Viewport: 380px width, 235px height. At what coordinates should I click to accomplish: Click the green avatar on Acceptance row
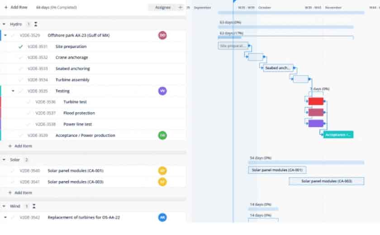162,135
